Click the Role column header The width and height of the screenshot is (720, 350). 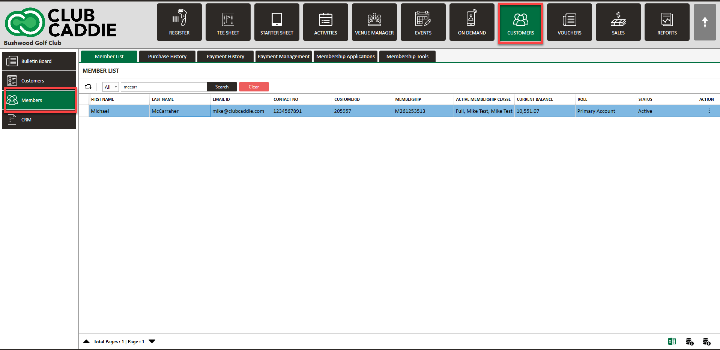click(606, 99)
